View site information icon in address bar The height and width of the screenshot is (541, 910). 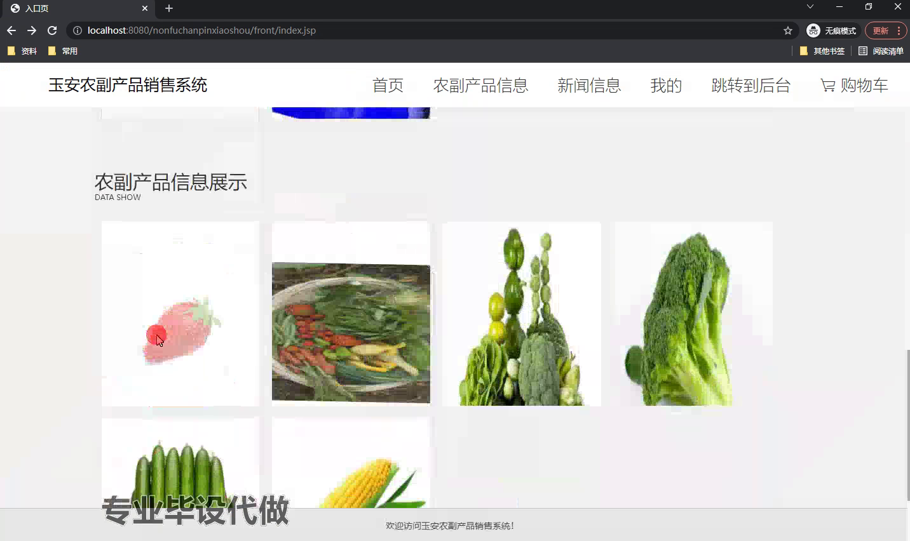pos(77,30)
